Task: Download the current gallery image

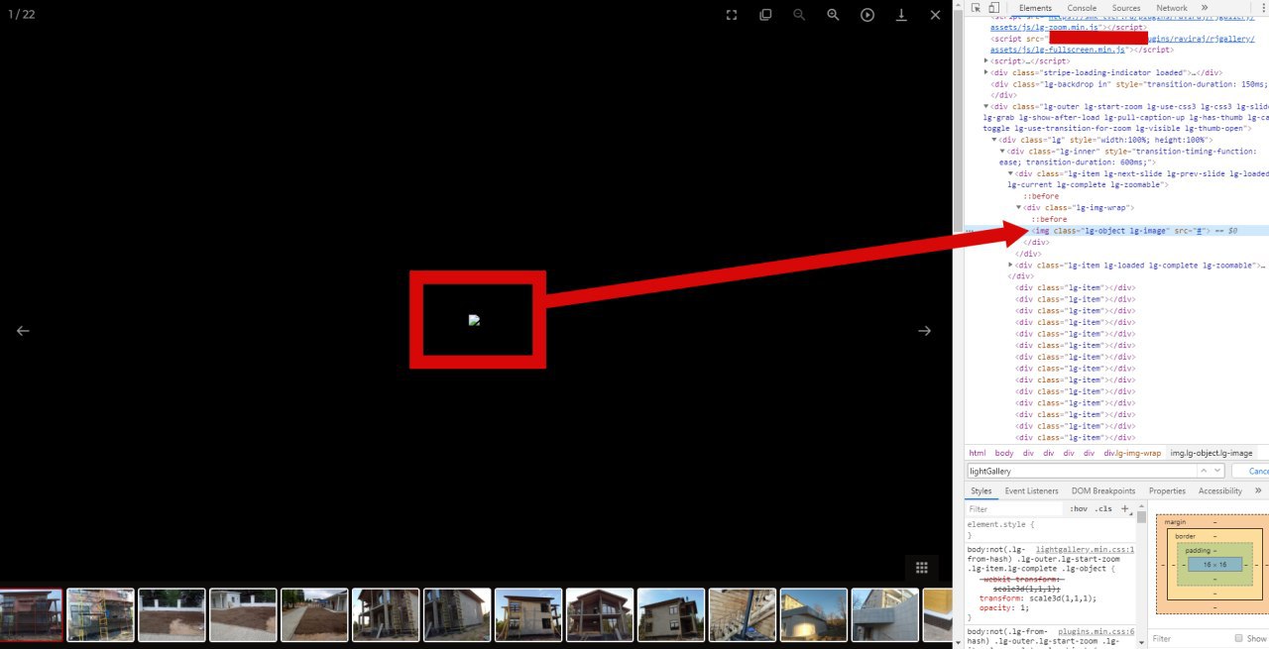Action: point(901,15)
